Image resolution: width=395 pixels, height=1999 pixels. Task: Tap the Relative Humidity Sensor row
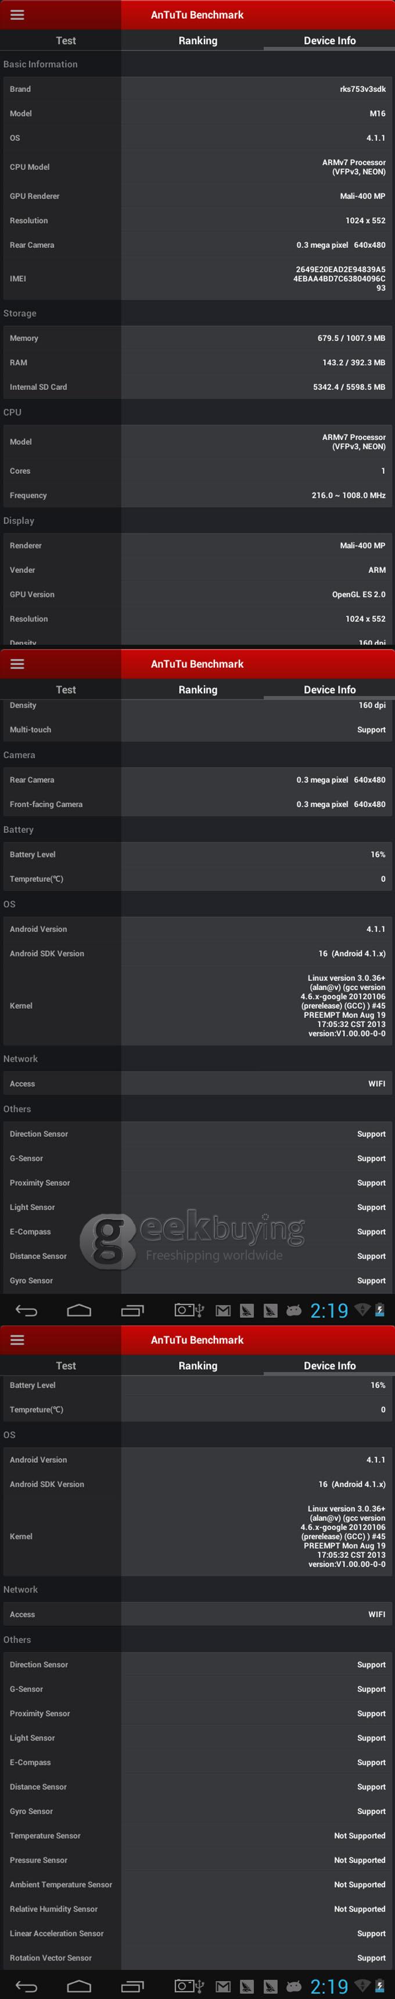click(198, 1908)
